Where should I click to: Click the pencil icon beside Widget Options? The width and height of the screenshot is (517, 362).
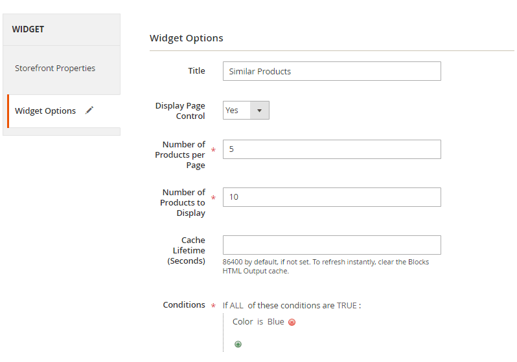tap(89, 111)
